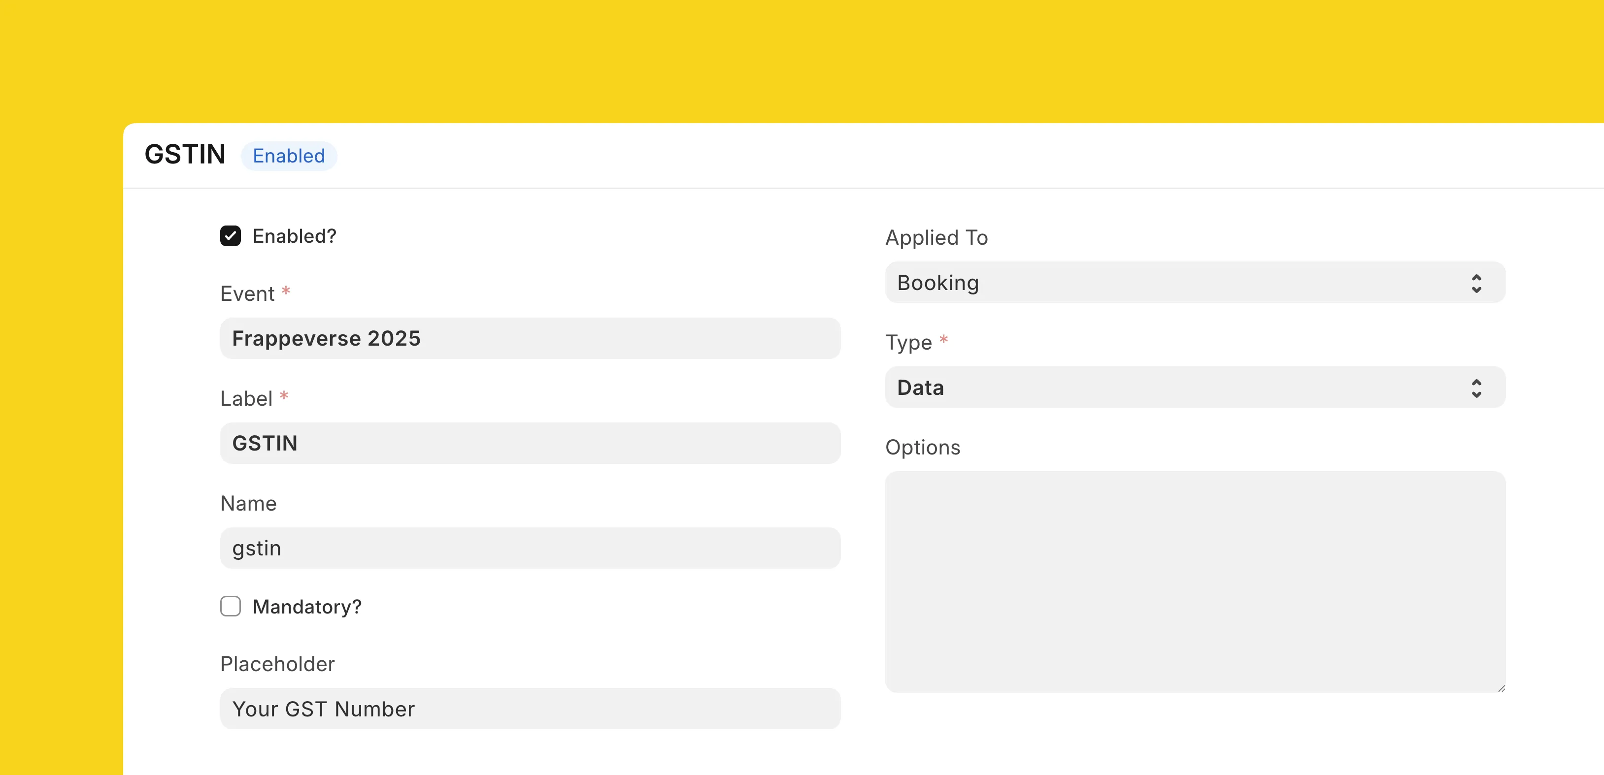The image size is (1604, 775).
Task: Click the Enabled? checkbox label text
Action: pos(294,236)
